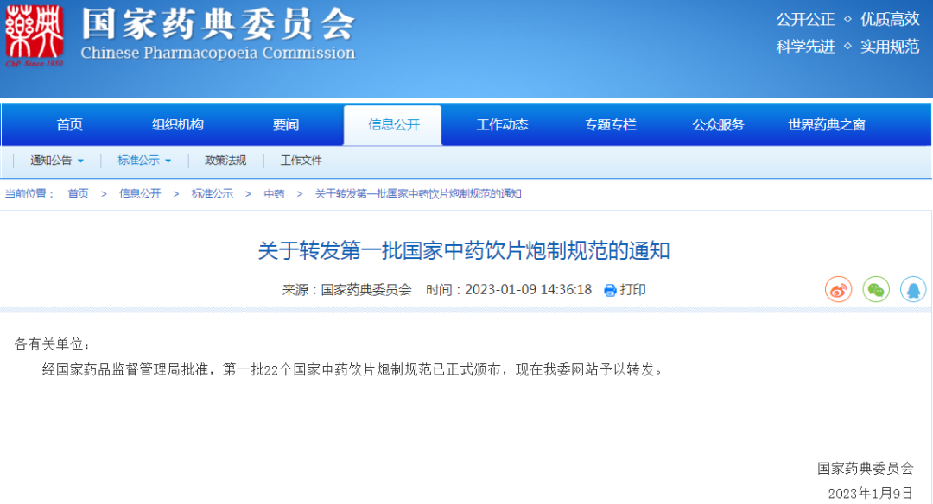The height and width of the screenshot is (504, 933).
Task: Click the 中药 breadcrumb link
Action: pos(275,194)
